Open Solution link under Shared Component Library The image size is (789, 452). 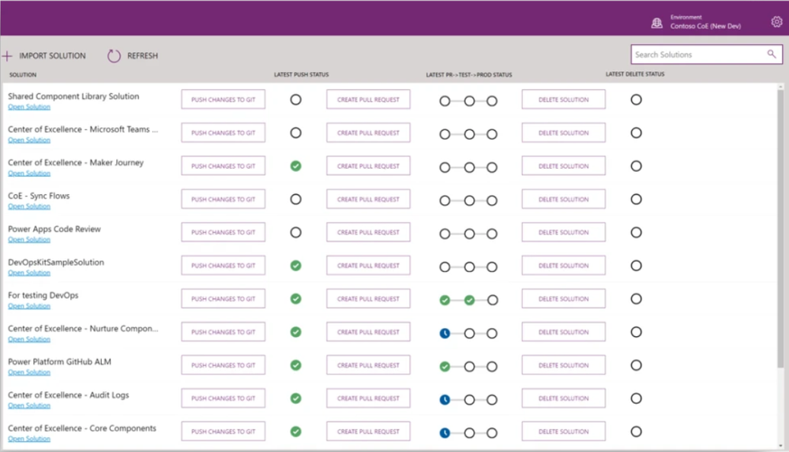[x=29, y=106]
